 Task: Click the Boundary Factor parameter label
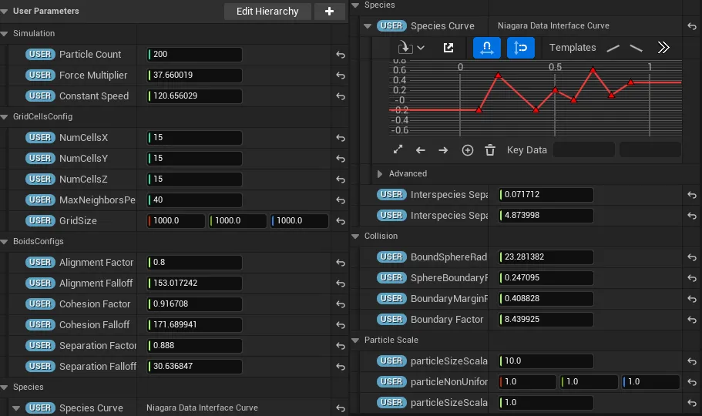pyautogui.click(x=447, y=320)
